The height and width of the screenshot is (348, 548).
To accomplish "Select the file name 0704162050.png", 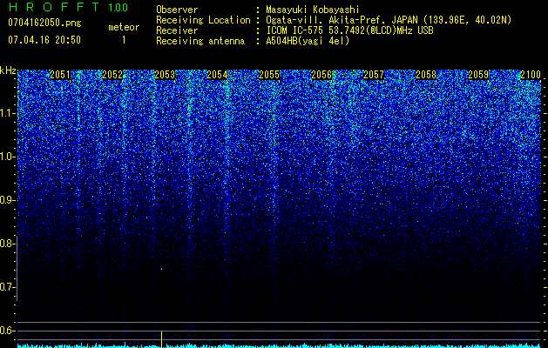I will (x=44, y=23).
